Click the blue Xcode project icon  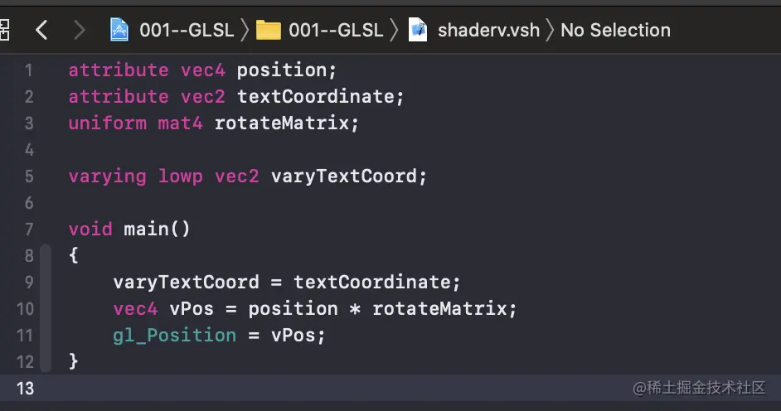(121, 31)
